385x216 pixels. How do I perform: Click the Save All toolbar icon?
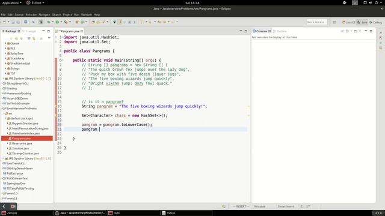[x=18, y=22]
